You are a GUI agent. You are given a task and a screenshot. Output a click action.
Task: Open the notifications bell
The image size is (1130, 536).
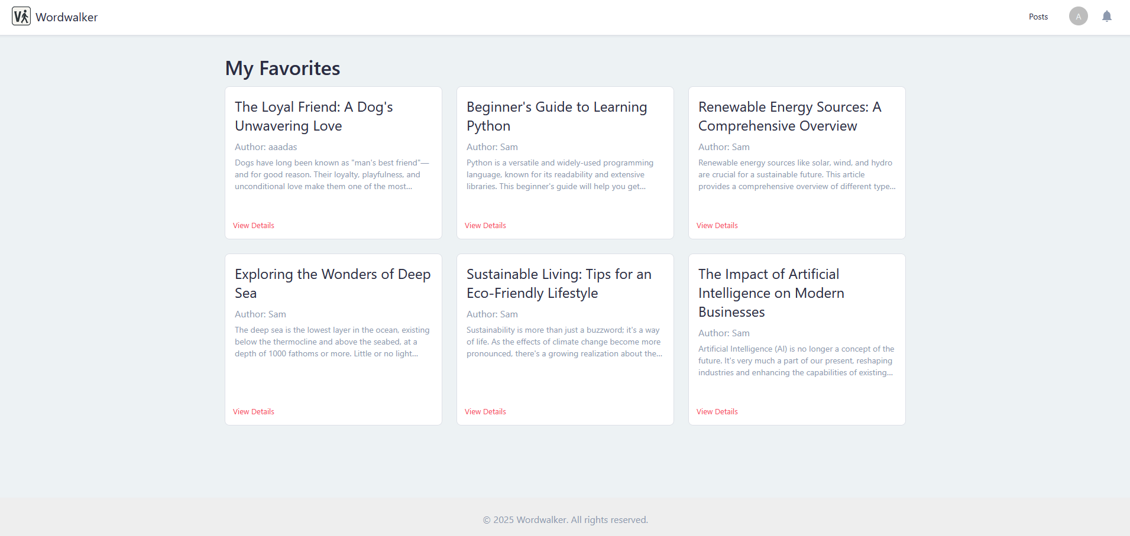click(1107, 16)
